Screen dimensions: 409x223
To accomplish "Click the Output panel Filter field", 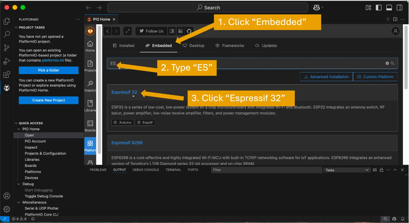I will pos(267,170).
